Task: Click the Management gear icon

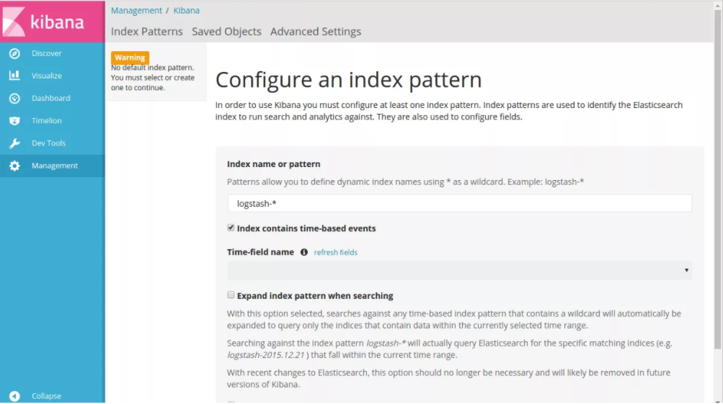Action: 14,166
